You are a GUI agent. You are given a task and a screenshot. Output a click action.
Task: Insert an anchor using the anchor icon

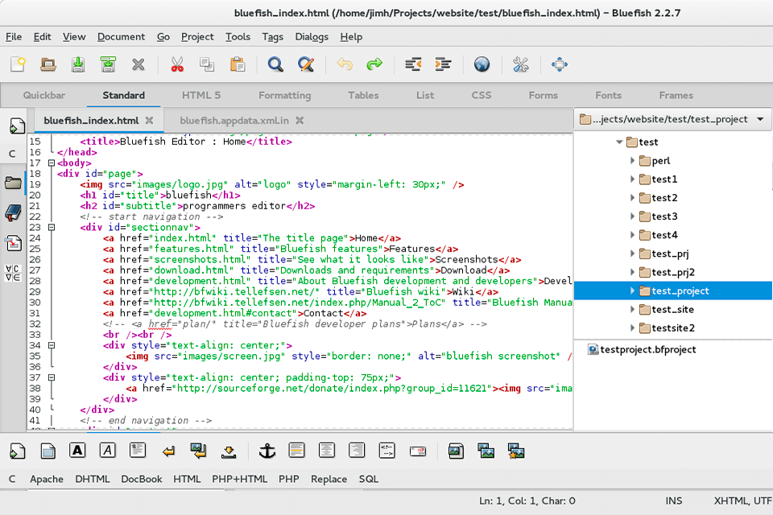point(267,451)
